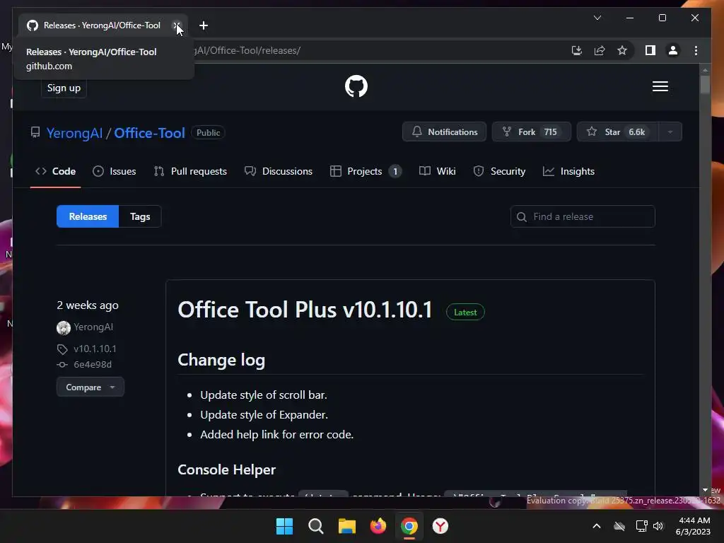Open the Projects tab
724x543 pixels.
click(x=366, y=171)
